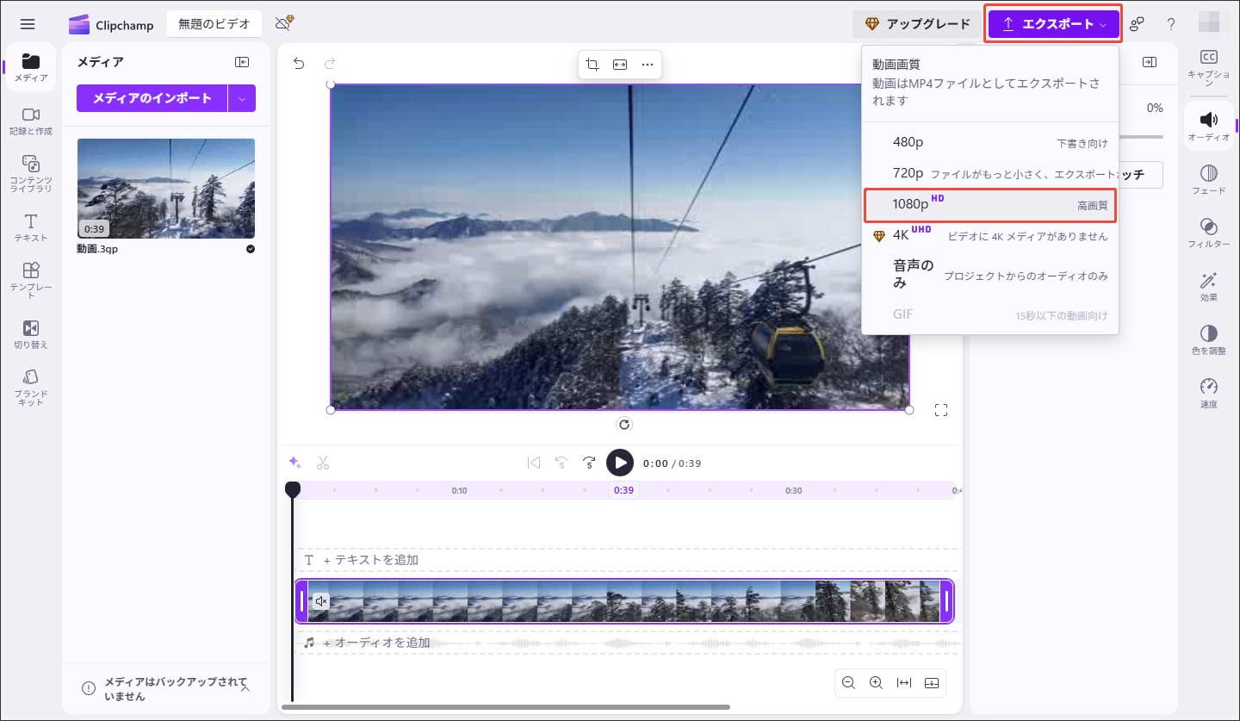Open the Adjust Colors tab
The width and height of the screenshot is (1240, 721).
[x=1209, y=339]
